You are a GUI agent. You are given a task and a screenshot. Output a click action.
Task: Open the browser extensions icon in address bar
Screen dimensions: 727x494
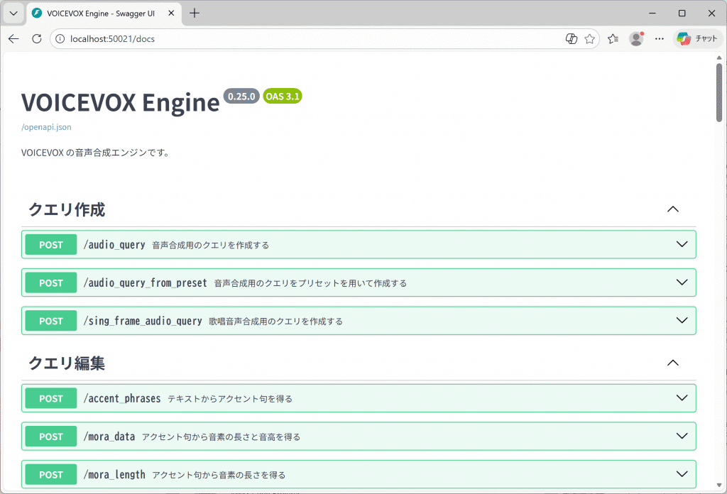point(572,39)
